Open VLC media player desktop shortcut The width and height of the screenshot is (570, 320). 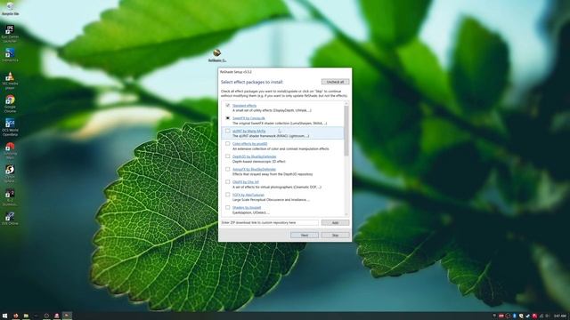point(10,81)
